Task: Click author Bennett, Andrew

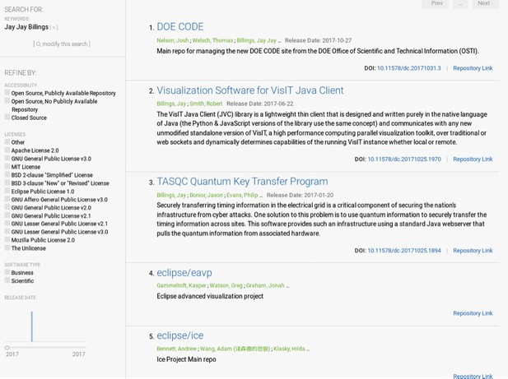Action: (176, 349)
